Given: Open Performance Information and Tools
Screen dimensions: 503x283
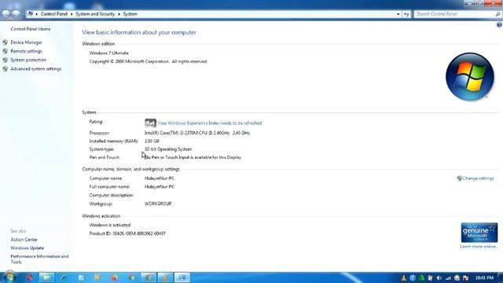Looking at the screenshot, I should (x=39, y=259).
